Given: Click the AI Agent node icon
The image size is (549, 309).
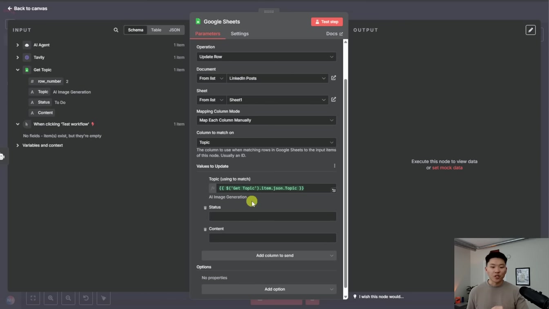Looking at the screenshot, I should (x=27, y=45).
